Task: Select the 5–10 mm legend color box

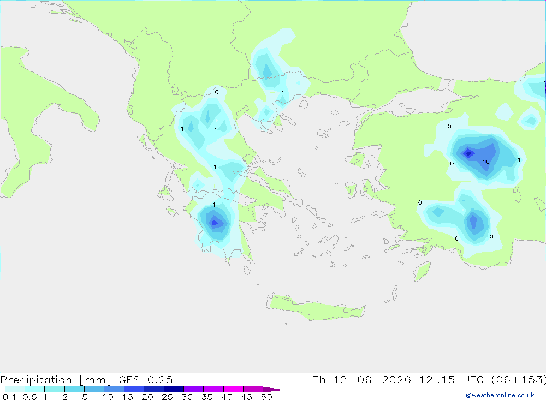Action: point(94,389)
